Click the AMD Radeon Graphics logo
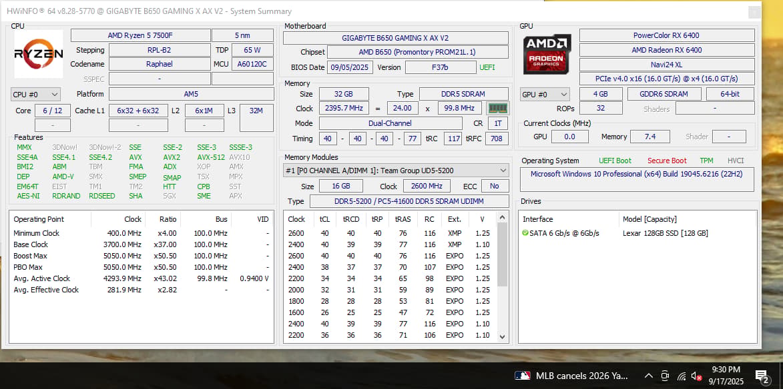783x389 pixels. click(547, 54)
